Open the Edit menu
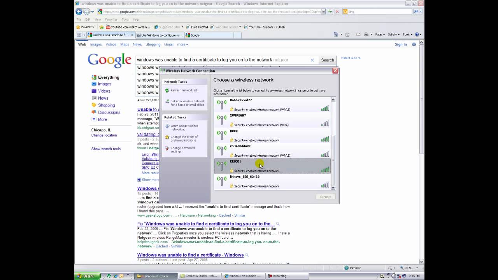Viewport: 498px width, 280px height. tap(88, 19)
